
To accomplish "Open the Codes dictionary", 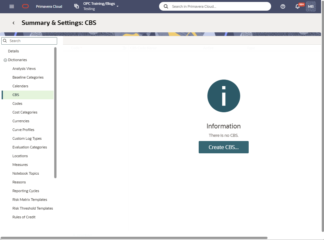I will 18,104.
